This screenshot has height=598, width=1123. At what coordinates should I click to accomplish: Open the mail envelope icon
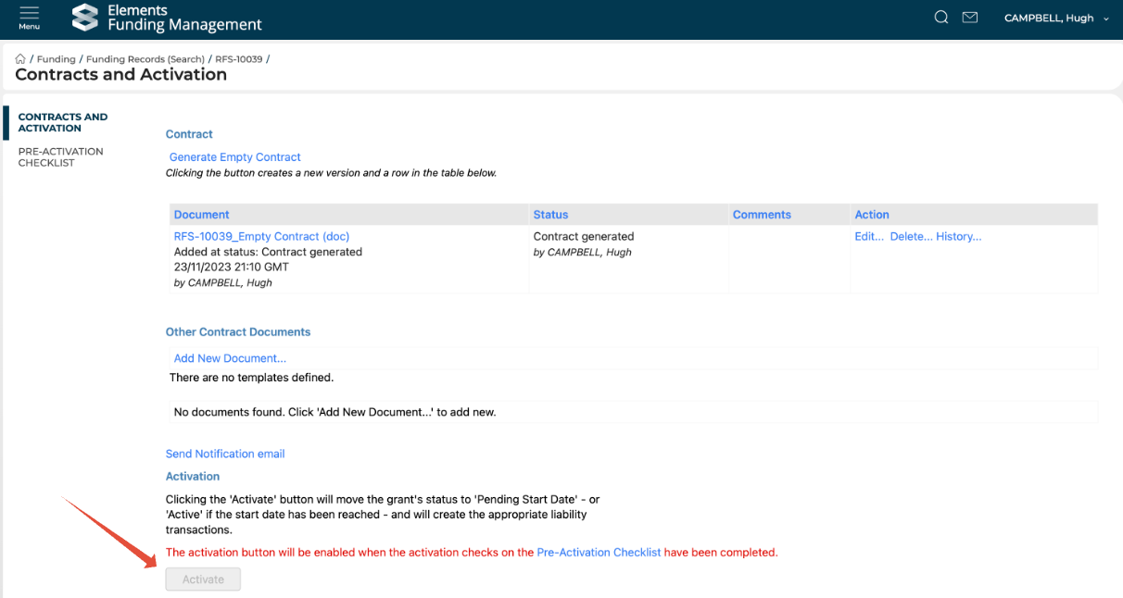click(x=970, y=18)
